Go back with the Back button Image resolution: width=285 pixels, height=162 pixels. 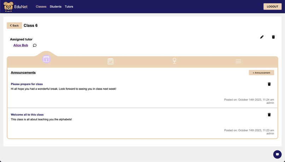pyautogui.click(x=14, y=25)
